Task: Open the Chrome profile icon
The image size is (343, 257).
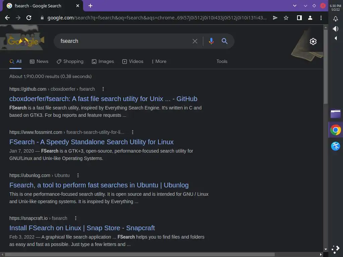Action: (310, 18)
